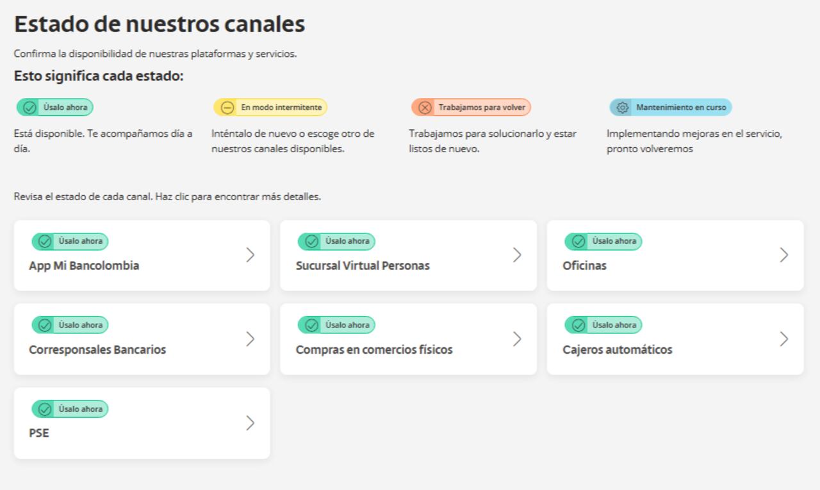Click the checkmark icon on App Mi Bancolombia card

click(x=44, y=242)
